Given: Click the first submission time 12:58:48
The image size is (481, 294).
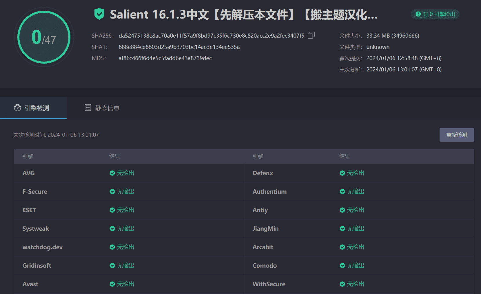Looking at the screenshot, I should [x=404, y=58].
